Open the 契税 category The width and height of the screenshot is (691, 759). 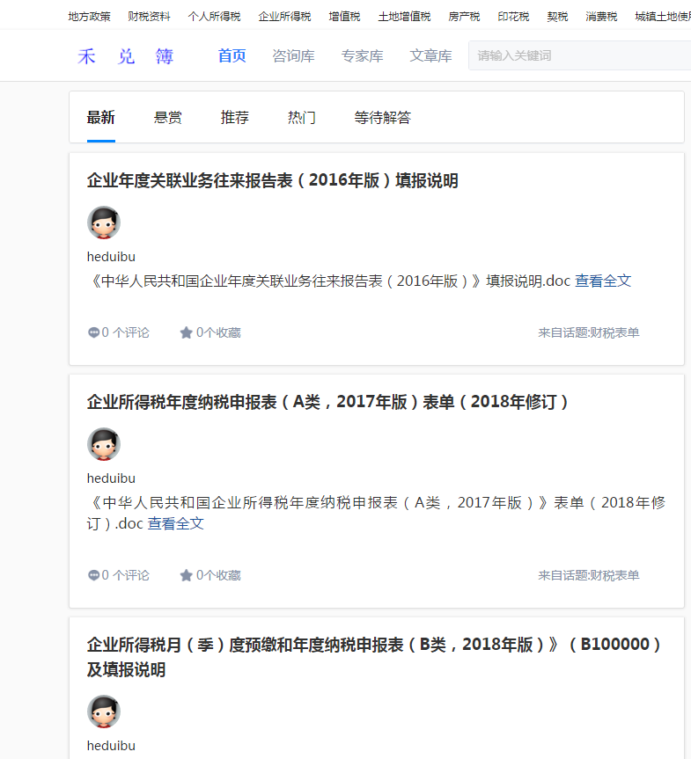point(557,17)
